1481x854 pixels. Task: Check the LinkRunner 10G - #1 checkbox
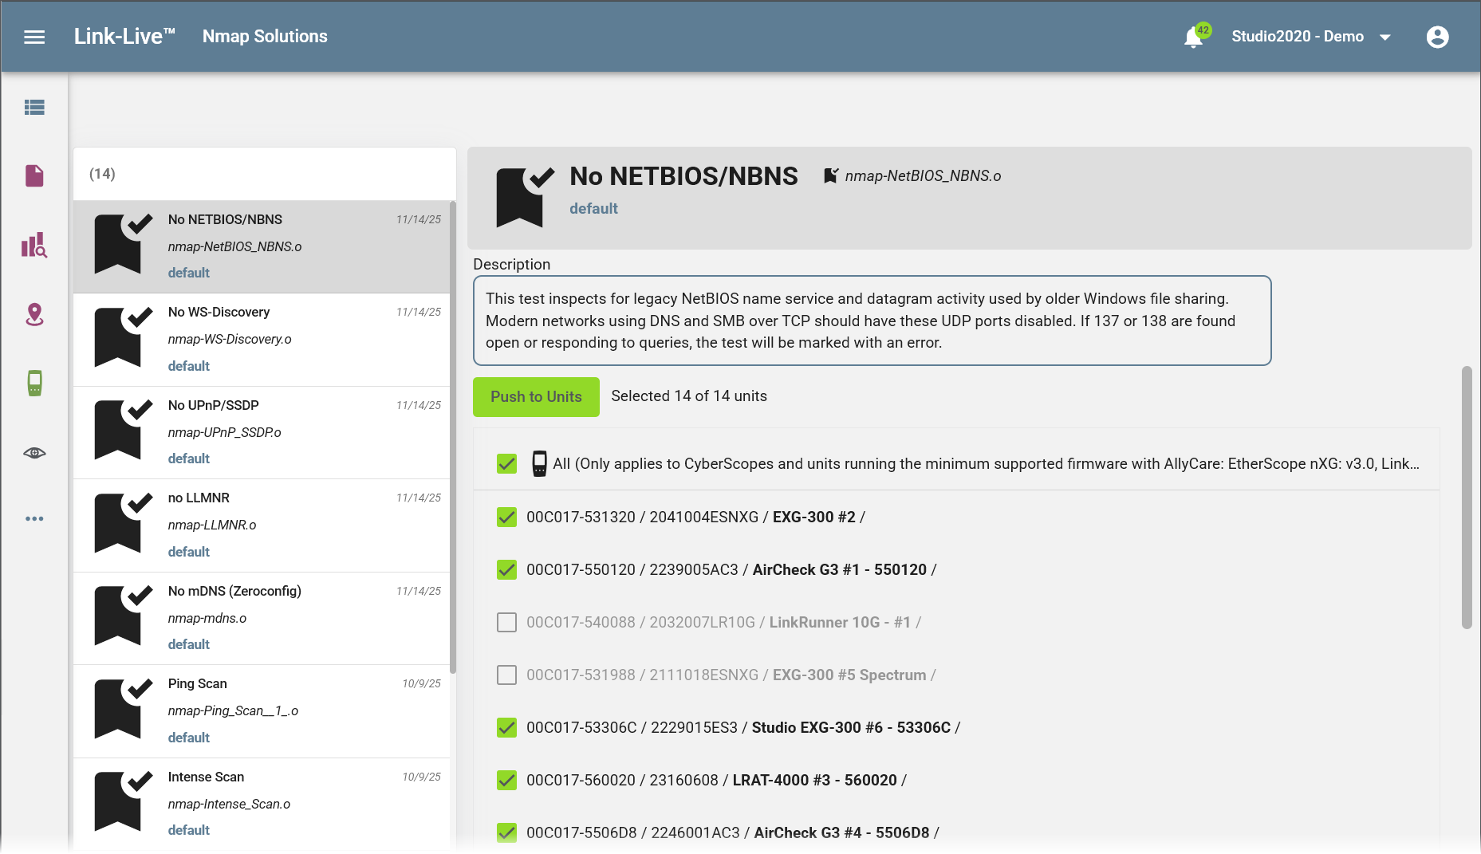click(506, 622)
